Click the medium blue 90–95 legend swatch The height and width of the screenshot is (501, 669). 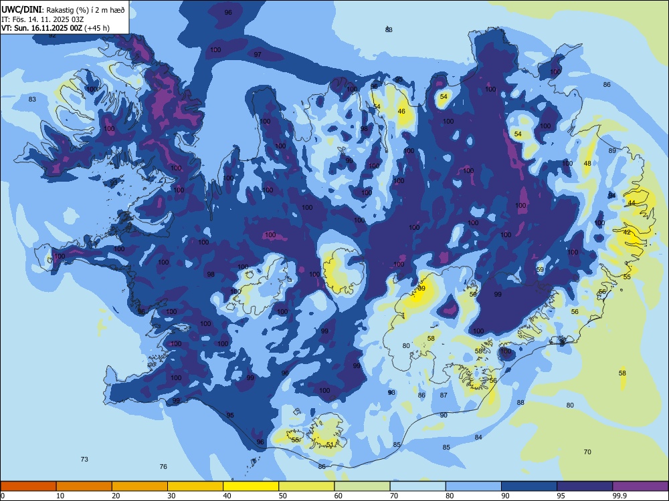529,486
